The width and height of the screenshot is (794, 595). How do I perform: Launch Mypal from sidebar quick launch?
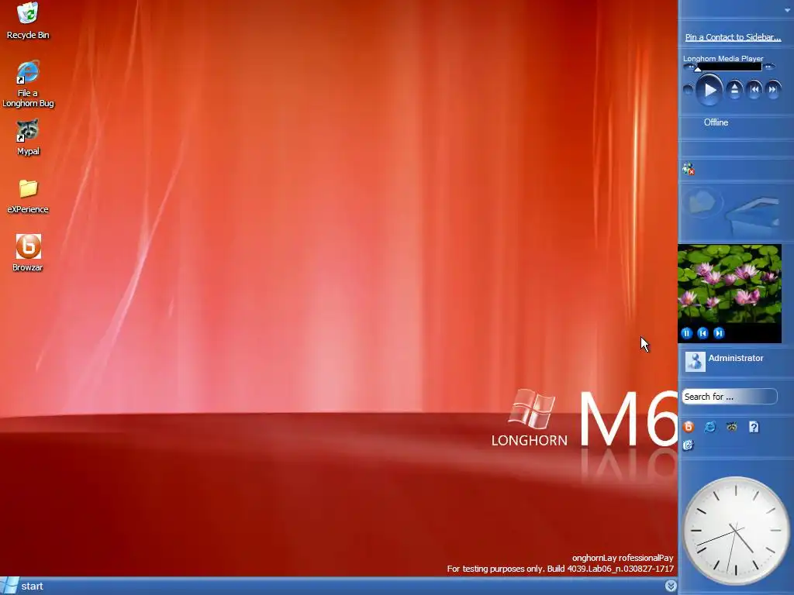click(732, 427)
